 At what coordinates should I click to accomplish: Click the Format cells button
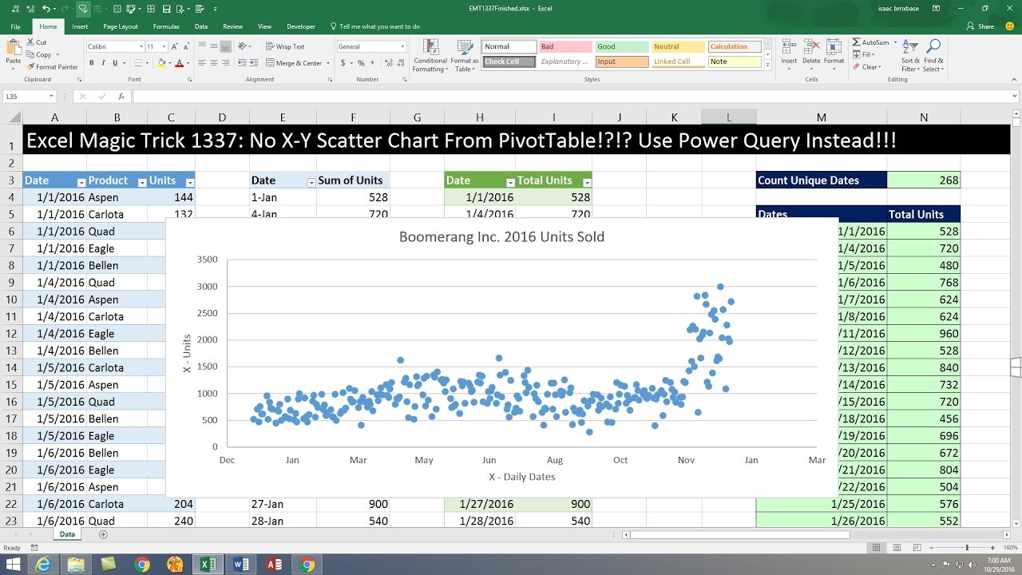(834, 53)
